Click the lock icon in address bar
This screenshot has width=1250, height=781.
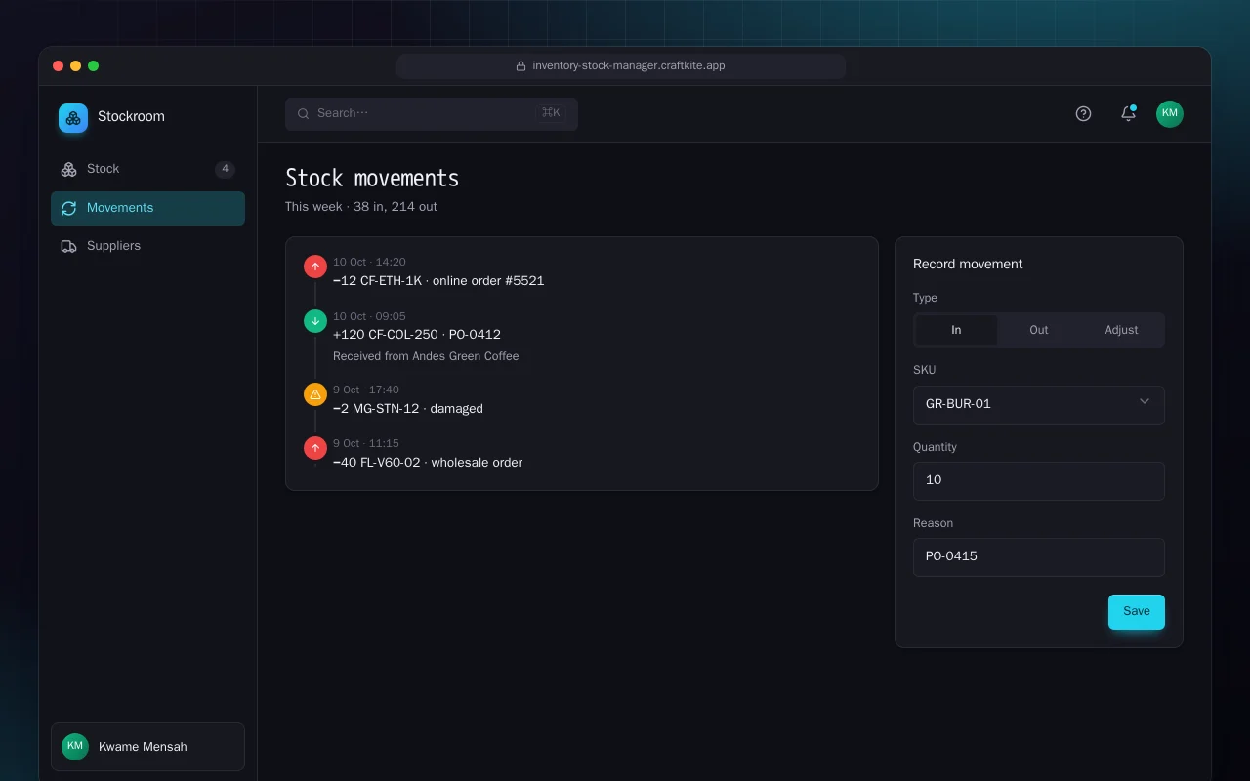(521, 66)
